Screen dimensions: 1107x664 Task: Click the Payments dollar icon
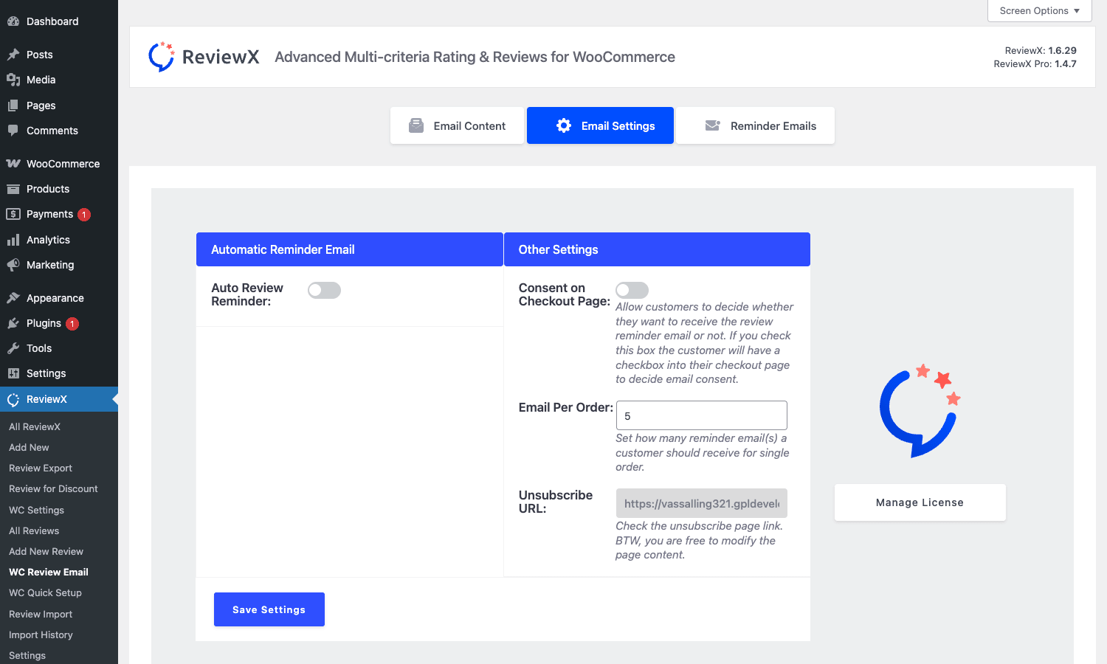point(13,214)
